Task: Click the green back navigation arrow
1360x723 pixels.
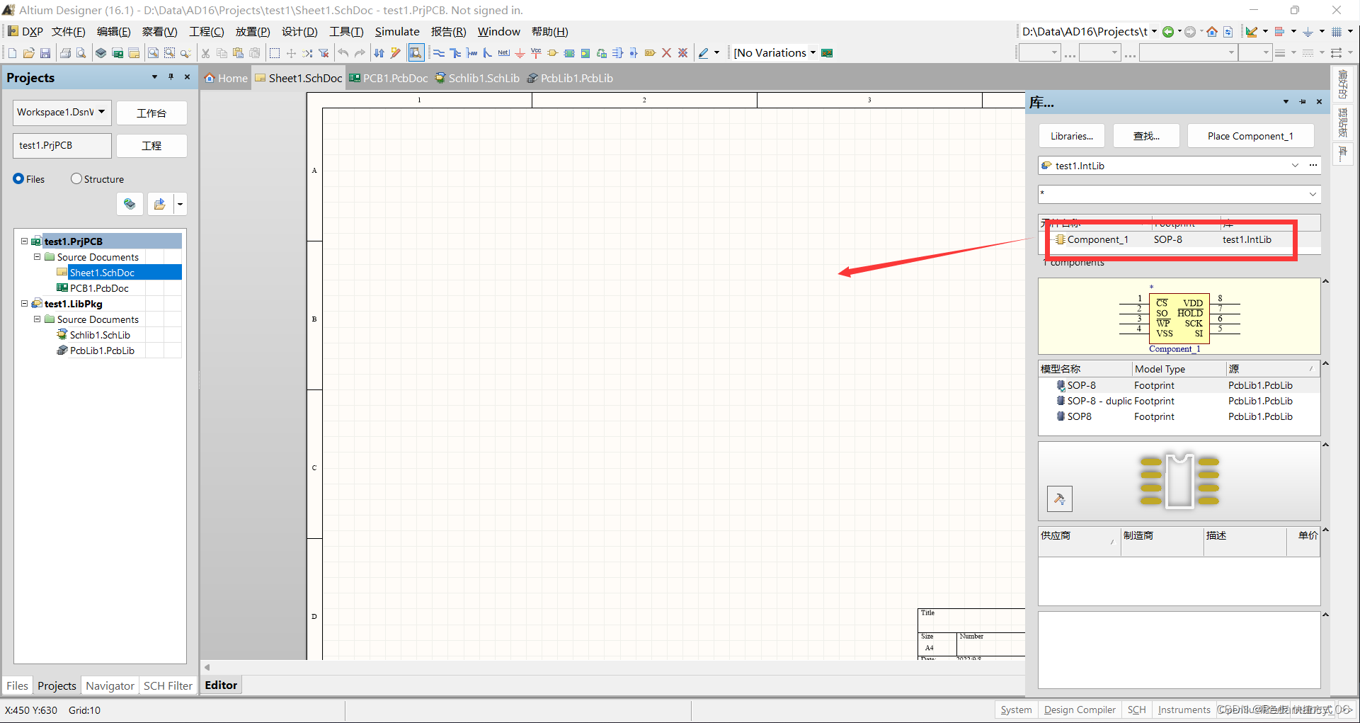Action: [1168, 32]
